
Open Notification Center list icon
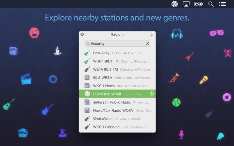point(222,4)
